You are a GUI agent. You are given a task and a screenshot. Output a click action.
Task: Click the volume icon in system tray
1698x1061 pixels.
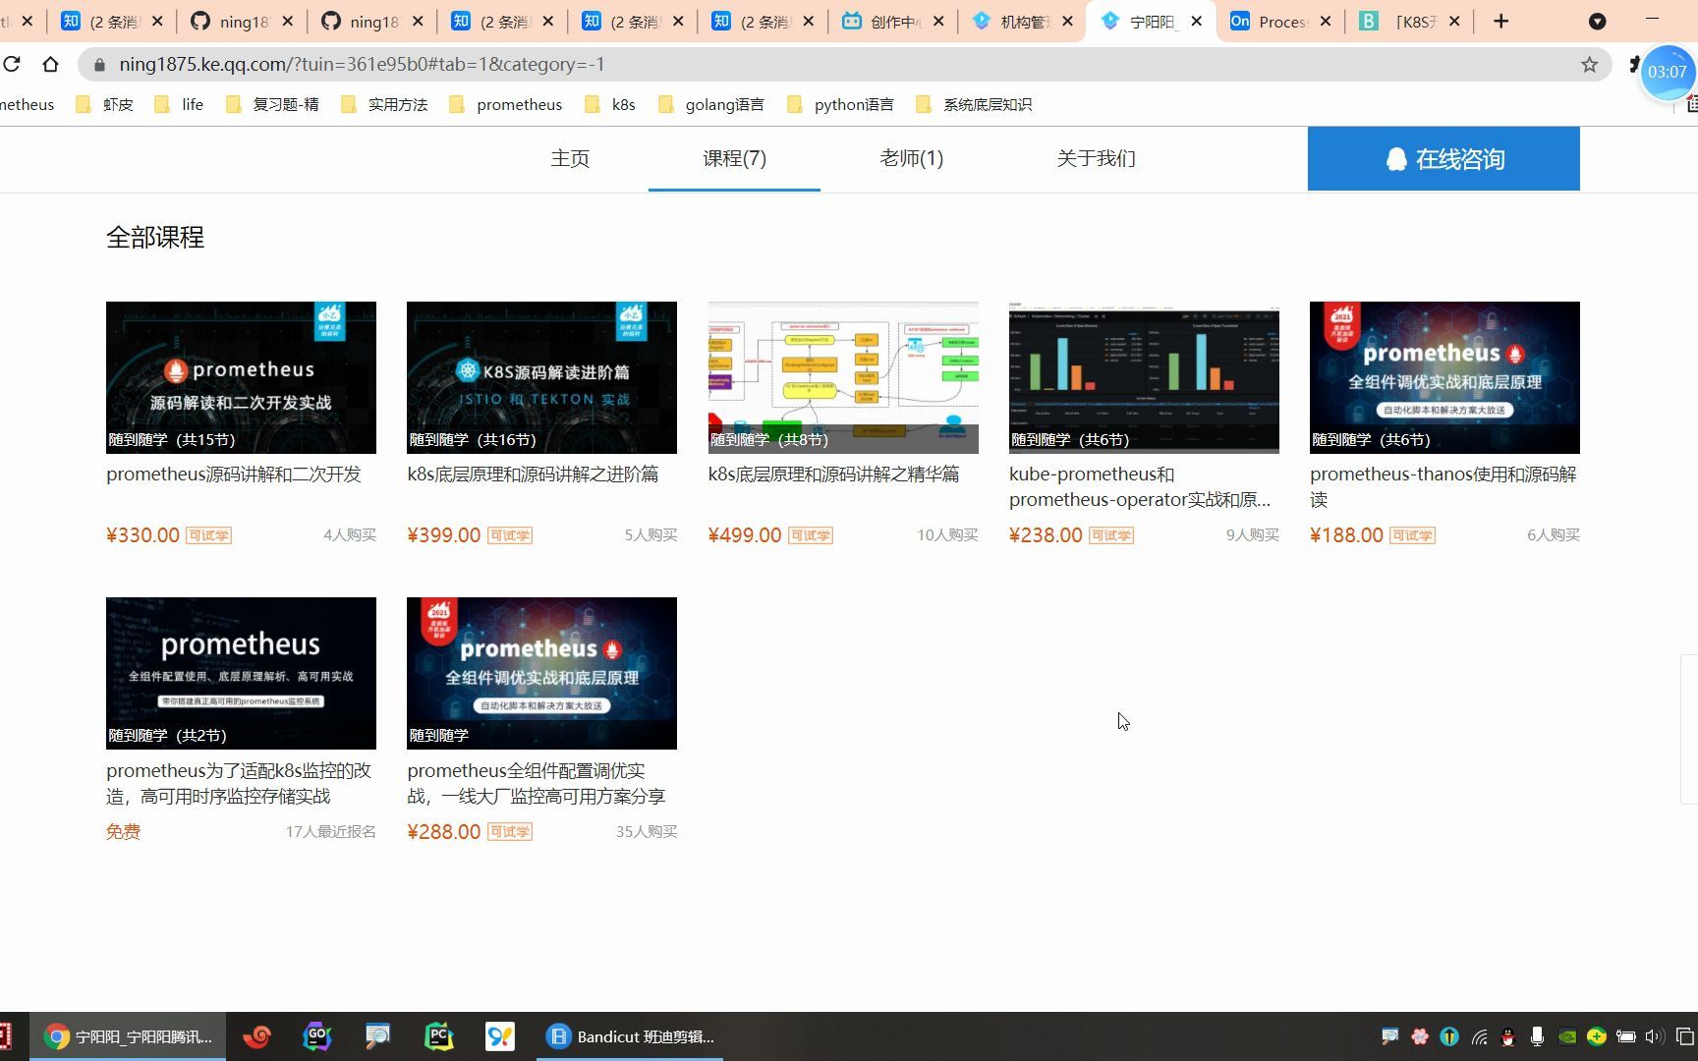point(1655,1036)
